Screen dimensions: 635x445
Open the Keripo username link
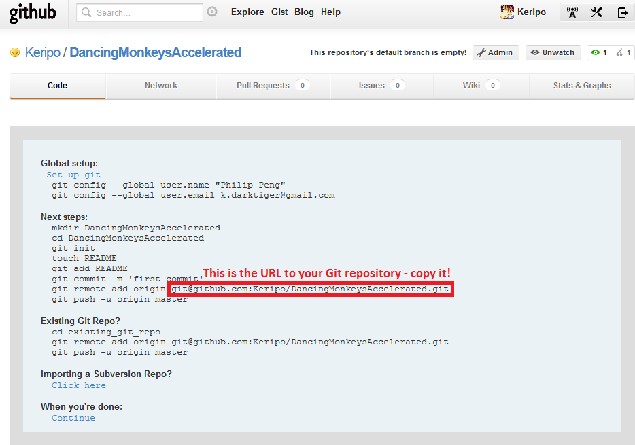532,12
